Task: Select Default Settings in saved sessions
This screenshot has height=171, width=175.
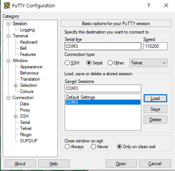Action: click(x=81, y=97)
